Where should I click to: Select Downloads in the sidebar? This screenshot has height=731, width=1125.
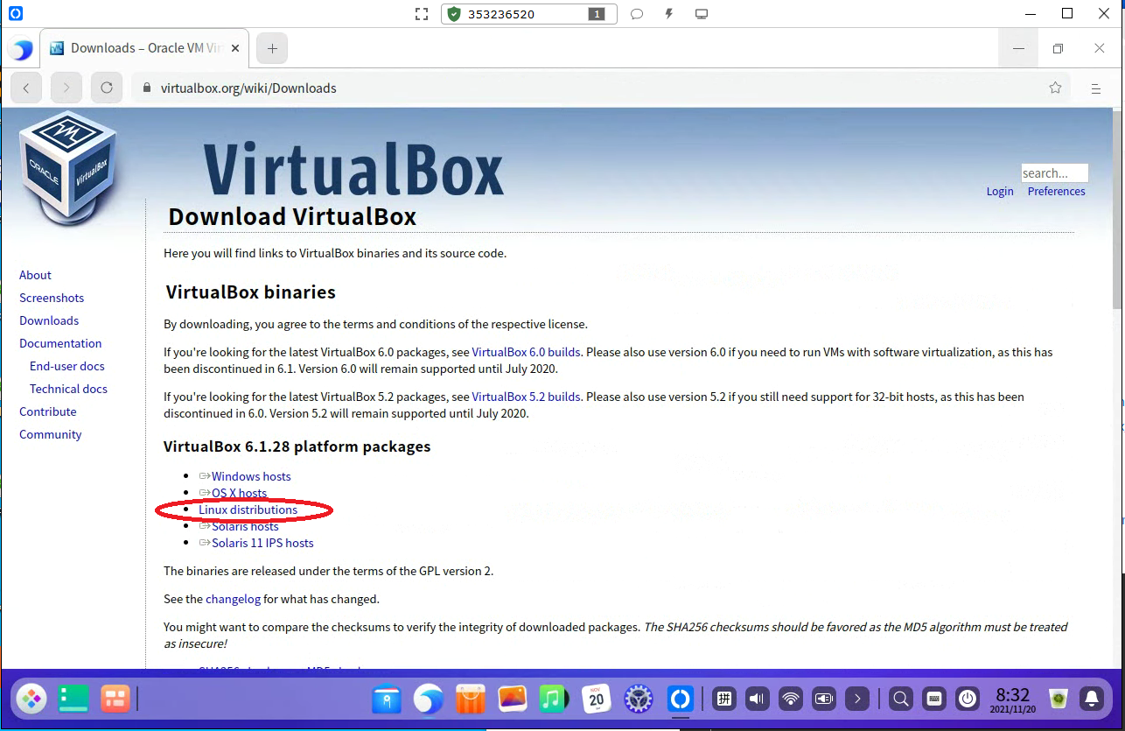click(x=49, y=320)
